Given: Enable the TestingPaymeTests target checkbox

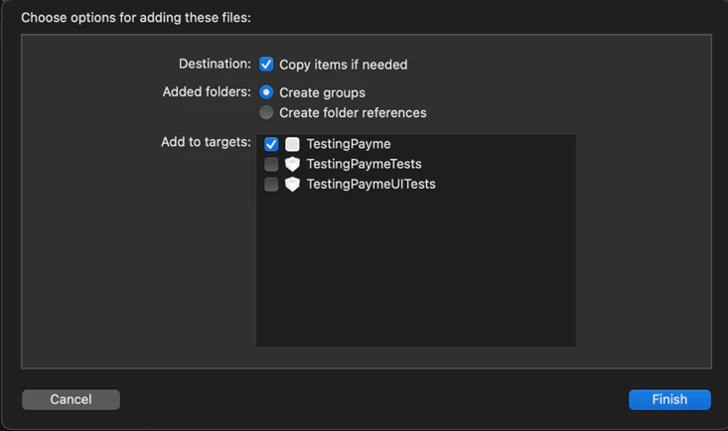Looking at the screenshot, I should click(271, 164).
